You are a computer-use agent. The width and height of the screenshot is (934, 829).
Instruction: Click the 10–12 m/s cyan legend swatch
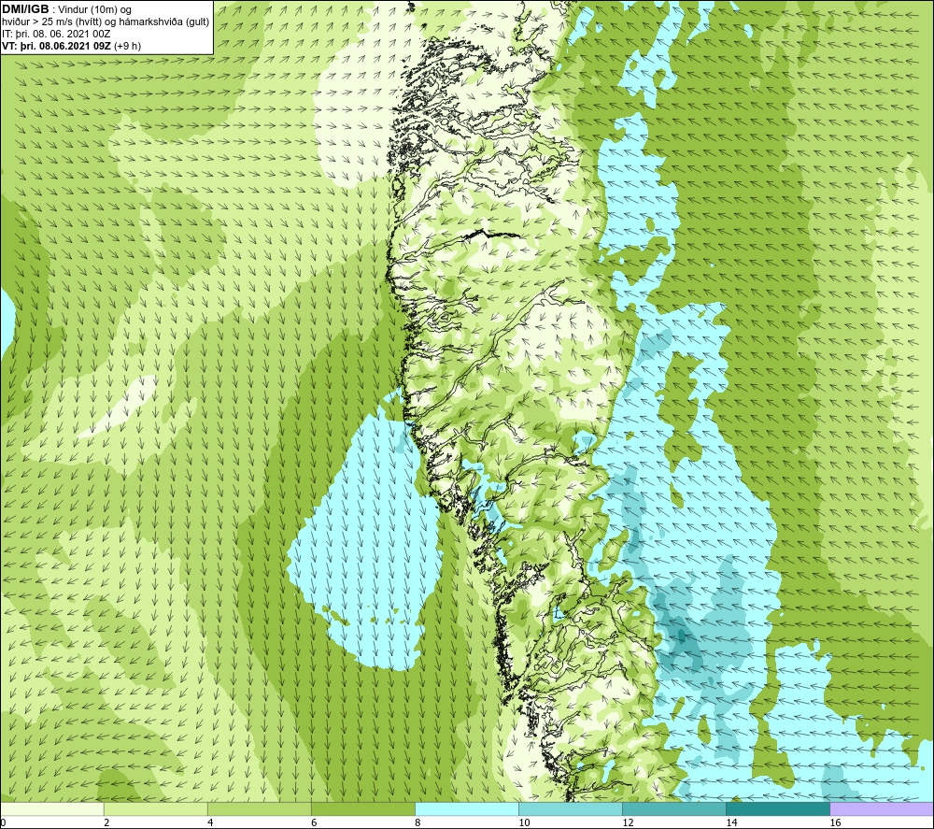tap(571, 809)
